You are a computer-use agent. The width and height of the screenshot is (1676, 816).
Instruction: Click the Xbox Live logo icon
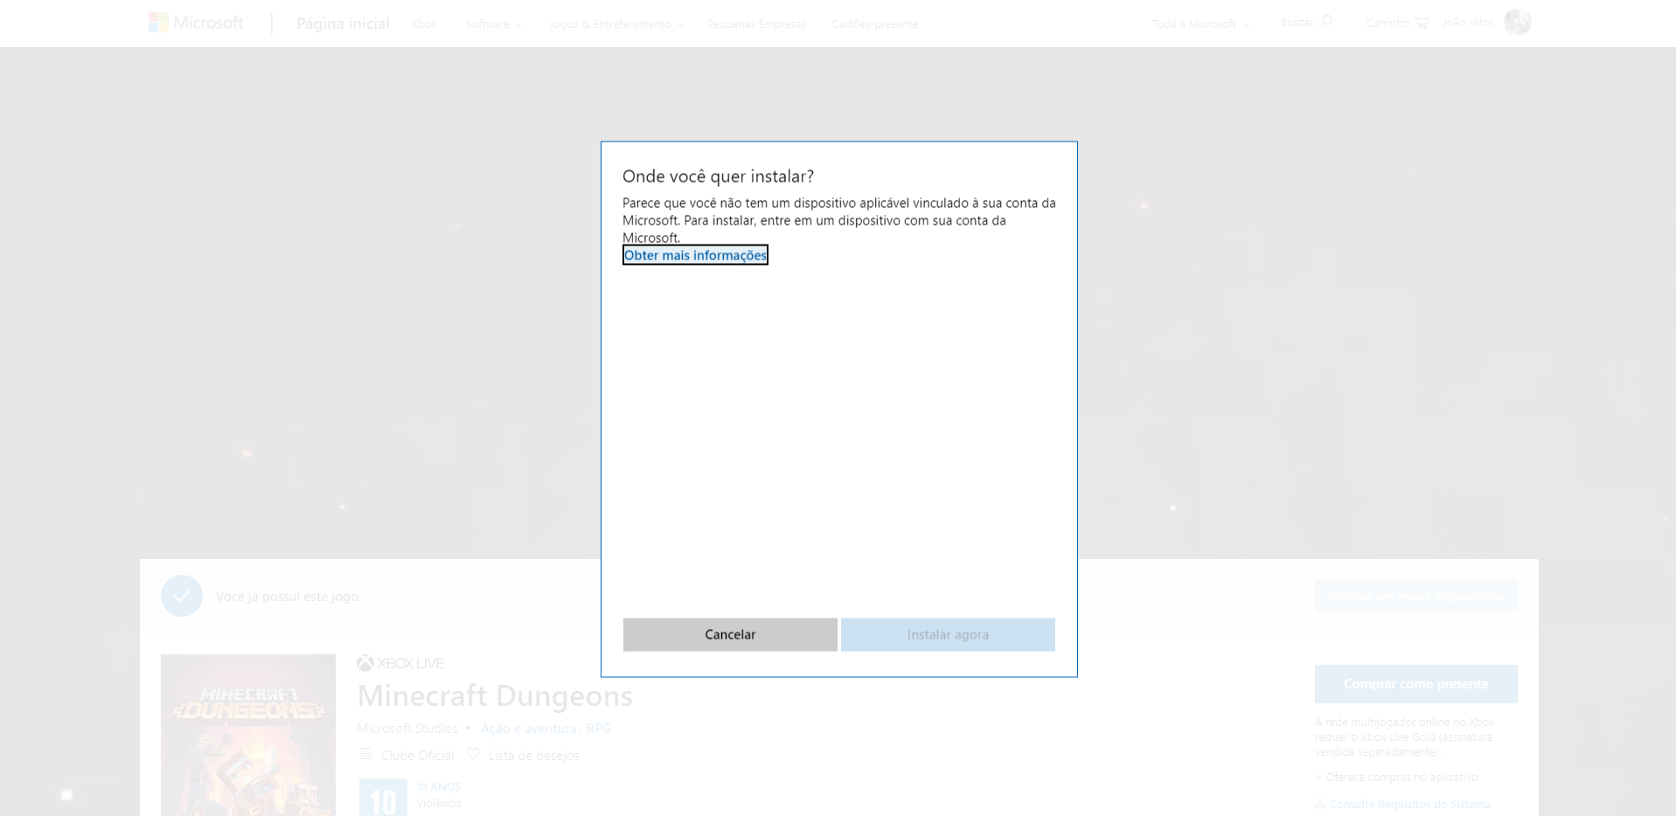click(365, 663)
